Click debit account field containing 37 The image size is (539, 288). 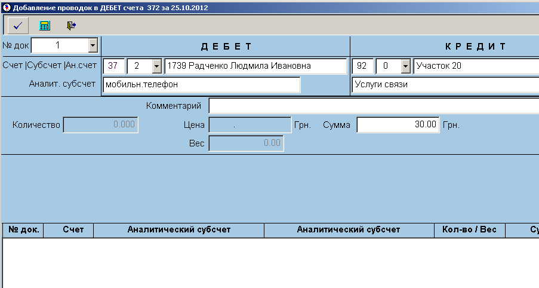(113, 66)
